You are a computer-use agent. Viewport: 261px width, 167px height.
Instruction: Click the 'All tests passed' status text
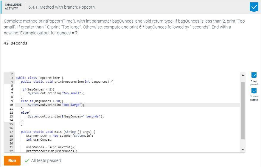[x=46, y=160]
